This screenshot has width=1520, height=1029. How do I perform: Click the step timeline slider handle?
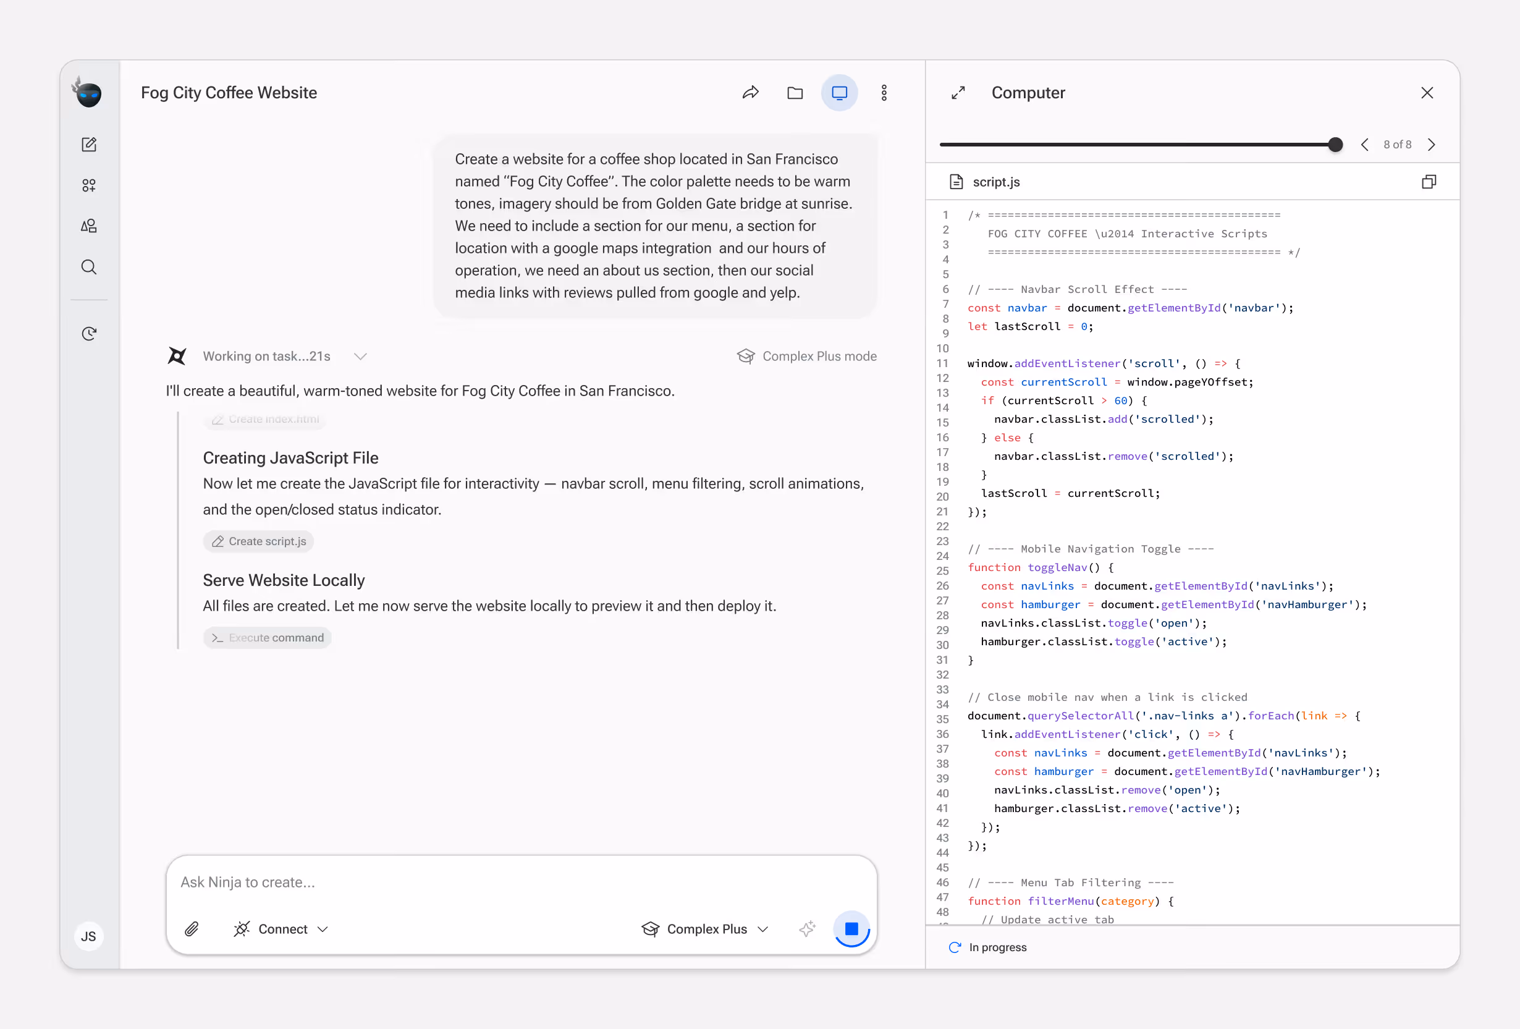[x=1335, y=145]
